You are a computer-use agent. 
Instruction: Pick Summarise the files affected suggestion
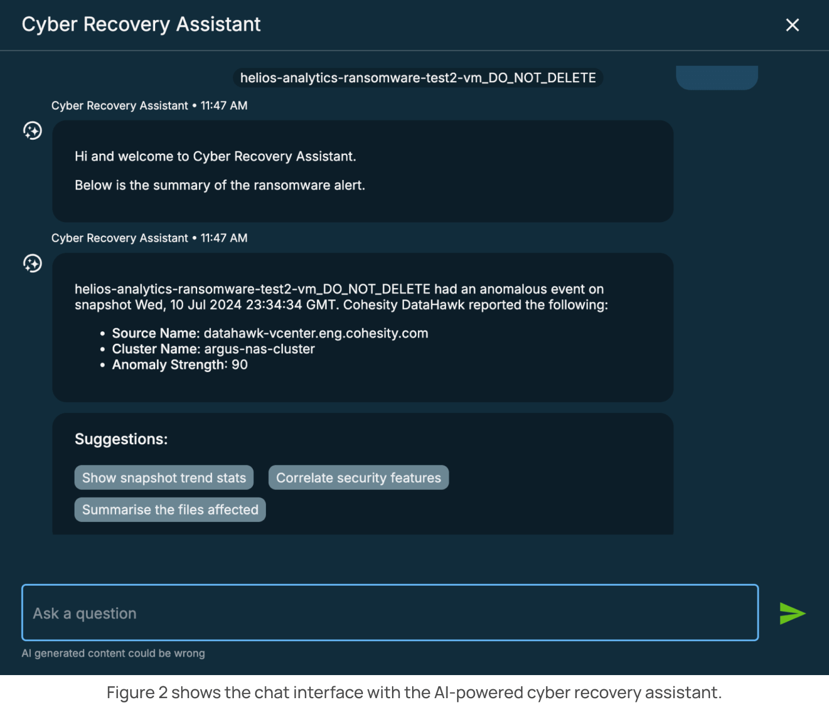coord(170,510)
